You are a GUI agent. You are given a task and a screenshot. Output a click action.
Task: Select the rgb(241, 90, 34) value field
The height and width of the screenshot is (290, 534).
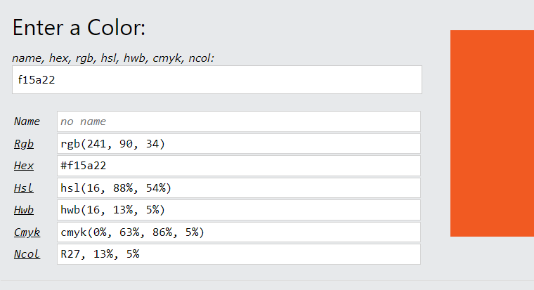tap(239, 144)
